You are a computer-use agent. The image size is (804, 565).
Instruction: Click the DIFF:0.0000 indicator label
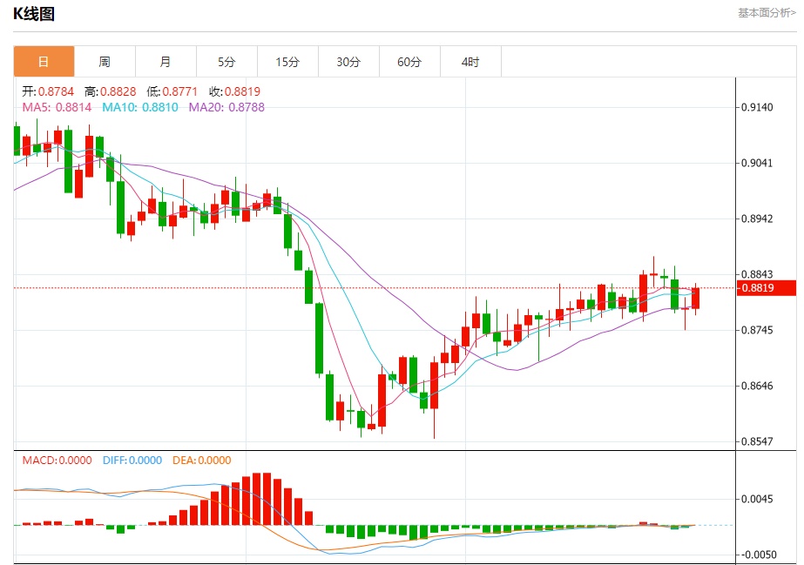coord(132,460)
